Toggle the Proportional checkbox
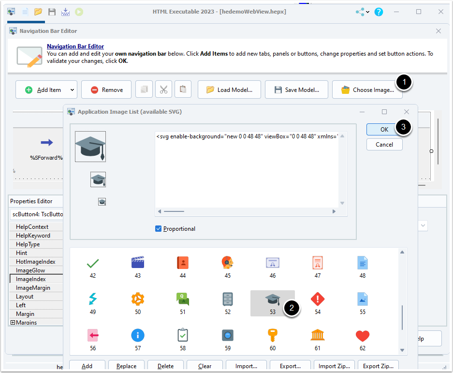 pos(159,229)
